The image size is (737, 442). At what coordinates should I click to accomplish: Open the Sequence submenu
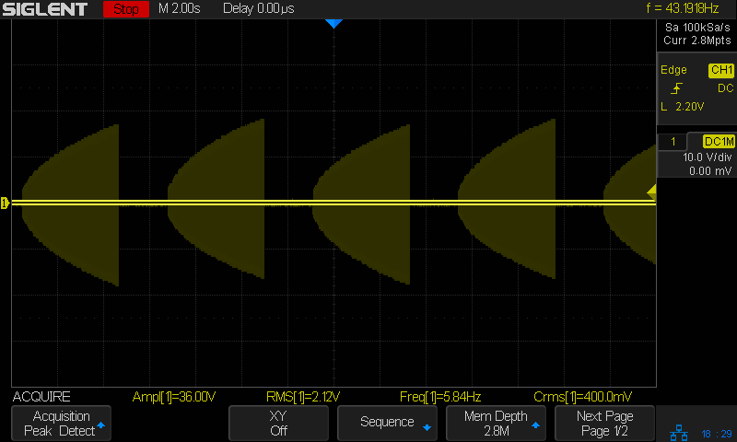click(387, 424)
